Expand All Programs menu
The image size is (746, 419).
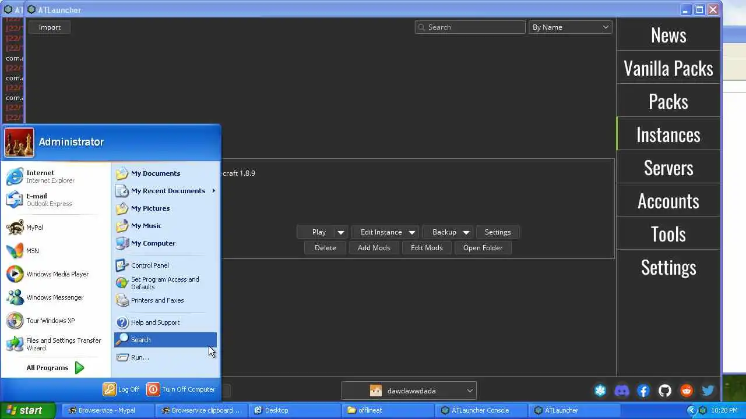pyautogui.click(x=55, y=368)
